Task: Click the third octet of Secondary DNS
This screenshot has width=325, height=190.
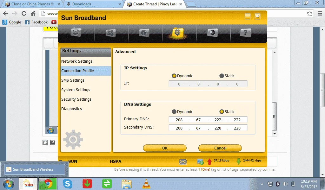Action: pos(218,128)
